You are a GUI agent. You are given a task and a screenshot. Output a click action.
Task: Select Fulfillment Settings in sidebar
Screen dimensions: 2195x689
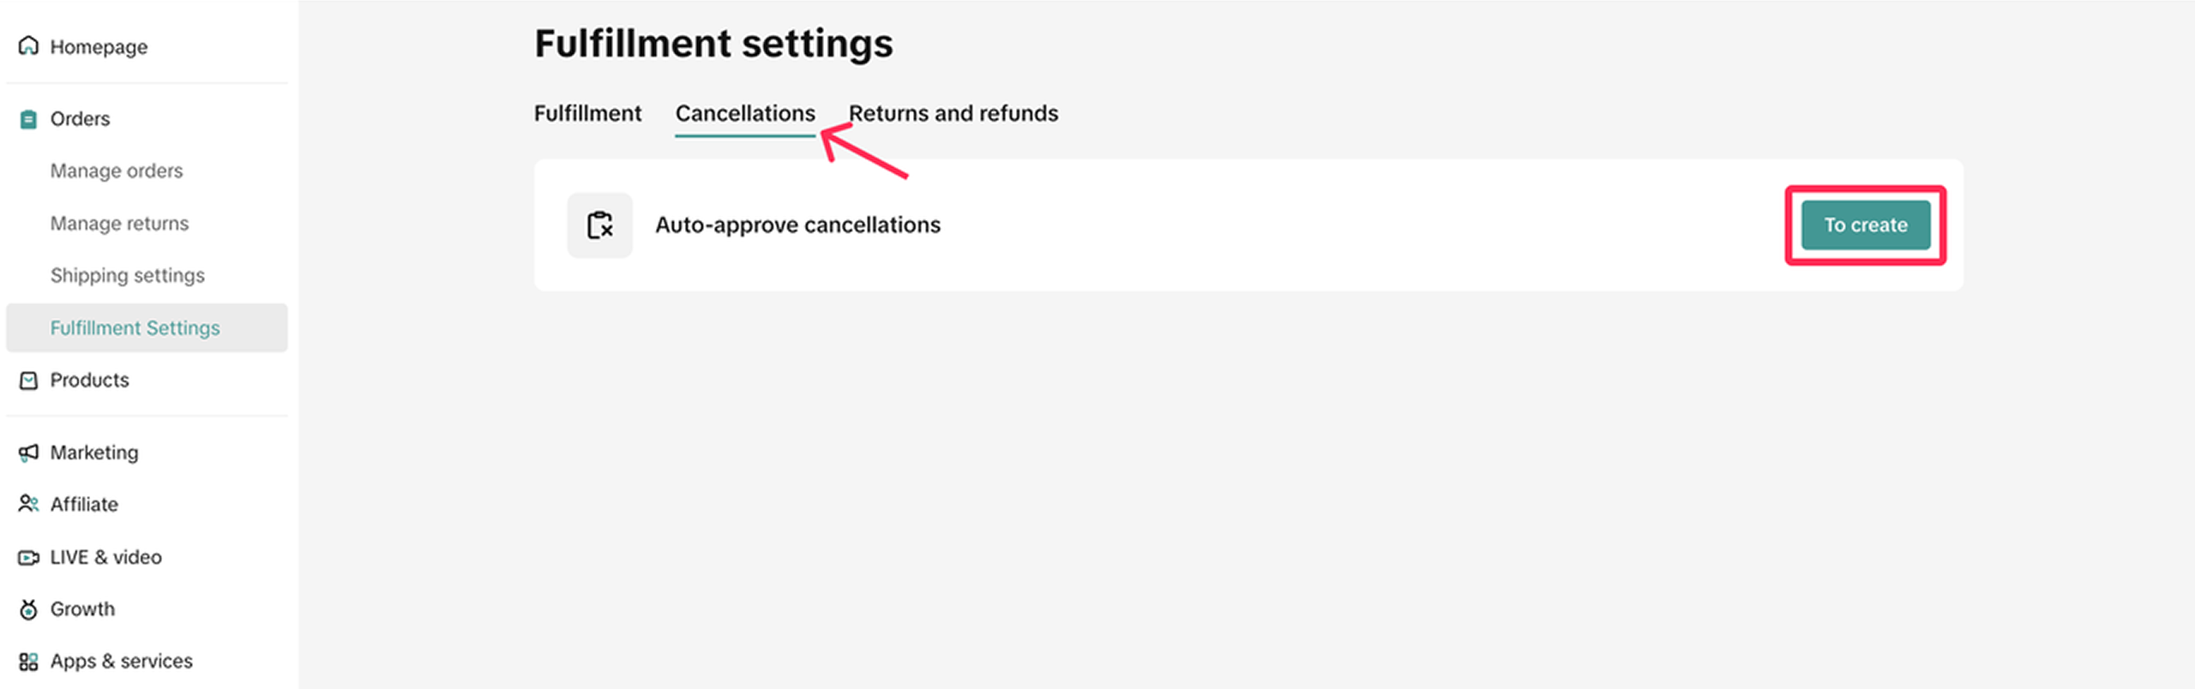tap(135, 328)
